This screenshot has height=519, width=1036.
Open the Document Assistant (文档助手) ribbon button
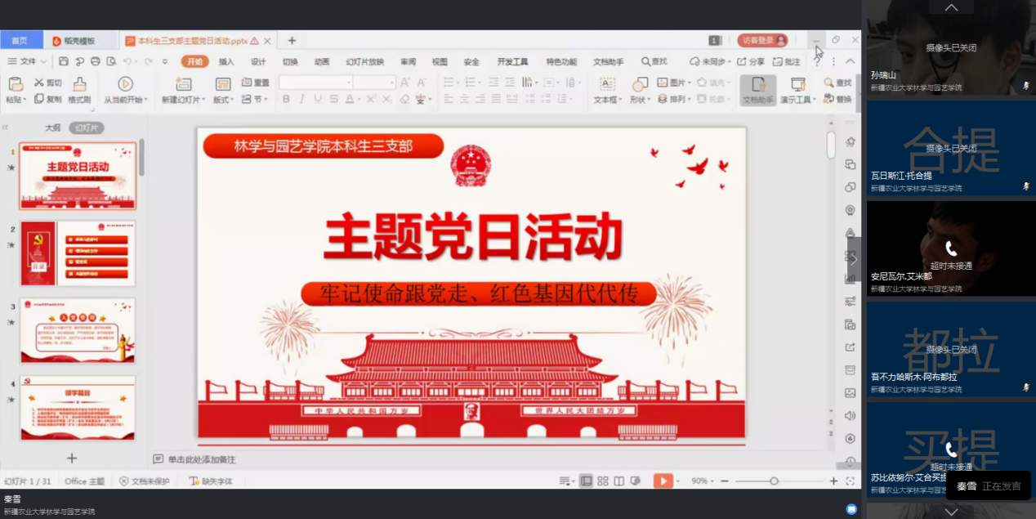(x=757, y=90)
